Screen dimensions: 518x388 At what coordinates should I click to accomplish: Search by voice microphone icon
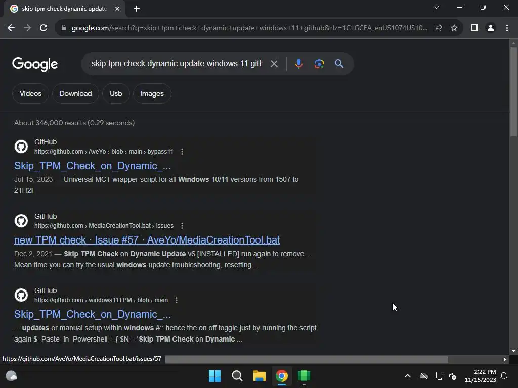click(298, 64)
